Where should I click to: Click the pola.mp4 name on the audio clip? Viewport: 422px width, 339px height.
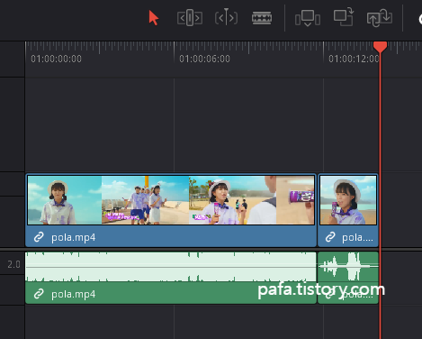(74, 294)
